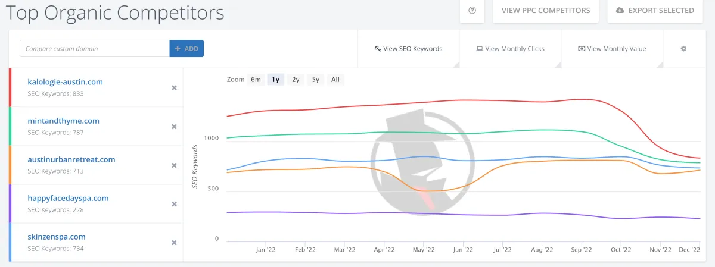715x267 pixels.
Task: Click the cloud icon on Export Selected
Action: pos(620,11)
